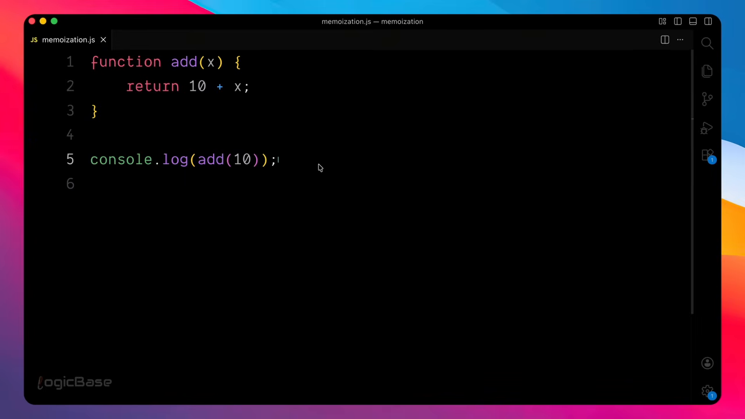Click the window title "memoization.js — memoization"
Image resolution: width=745 pixels, height=419 pixels.
point(372,22)
